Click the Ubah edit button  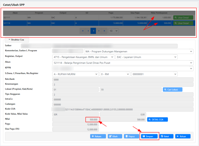115,136
